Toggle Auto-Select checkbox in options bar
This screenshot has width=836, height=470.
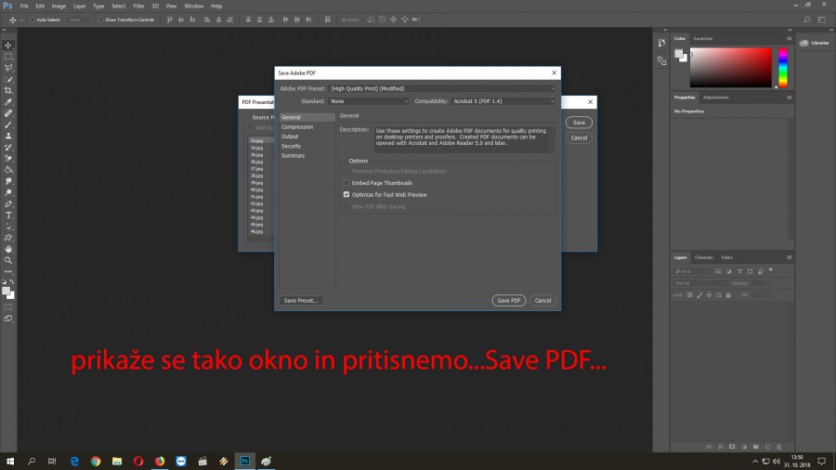coord(33,20)
